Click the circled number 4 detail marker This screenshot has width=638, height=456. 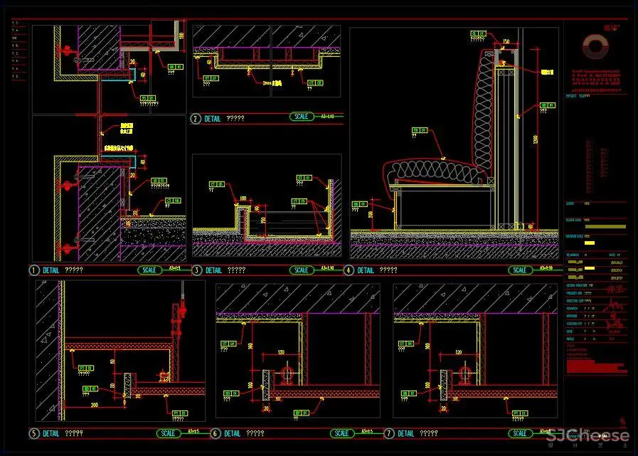coord(349,270)
